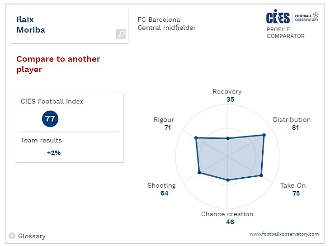Select the CIES Football Index 77 badge

(50, 119)
